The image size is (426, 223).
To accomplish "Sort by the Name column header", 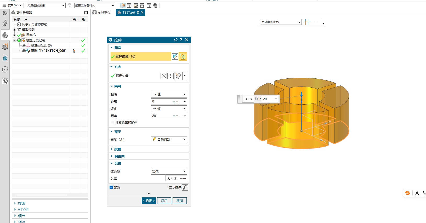I will (x=17, y=19).
